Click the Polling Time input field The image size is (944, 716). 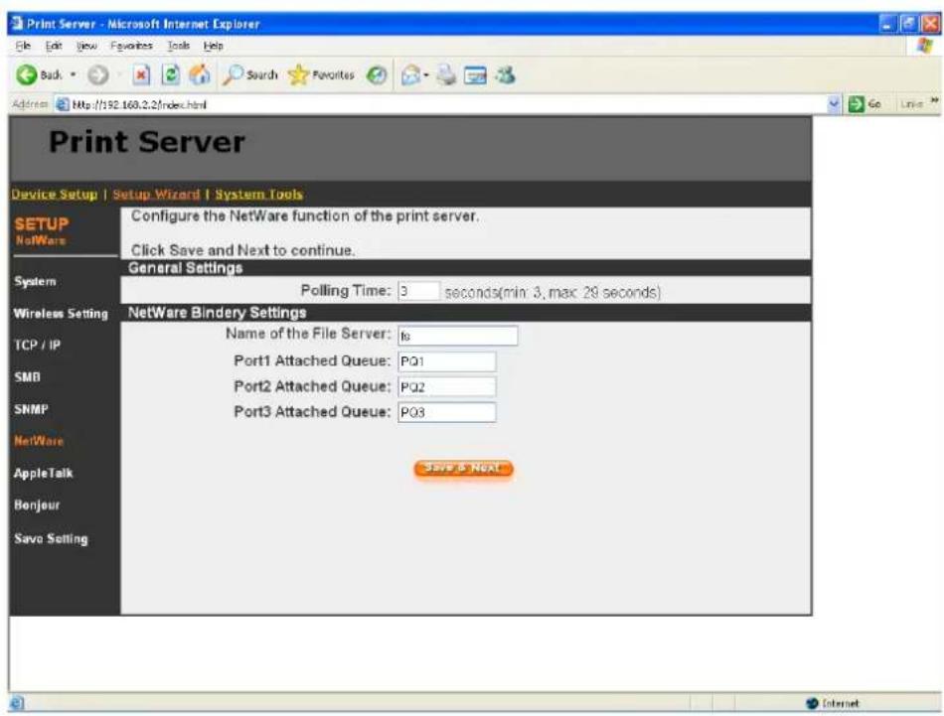[418, 291]
